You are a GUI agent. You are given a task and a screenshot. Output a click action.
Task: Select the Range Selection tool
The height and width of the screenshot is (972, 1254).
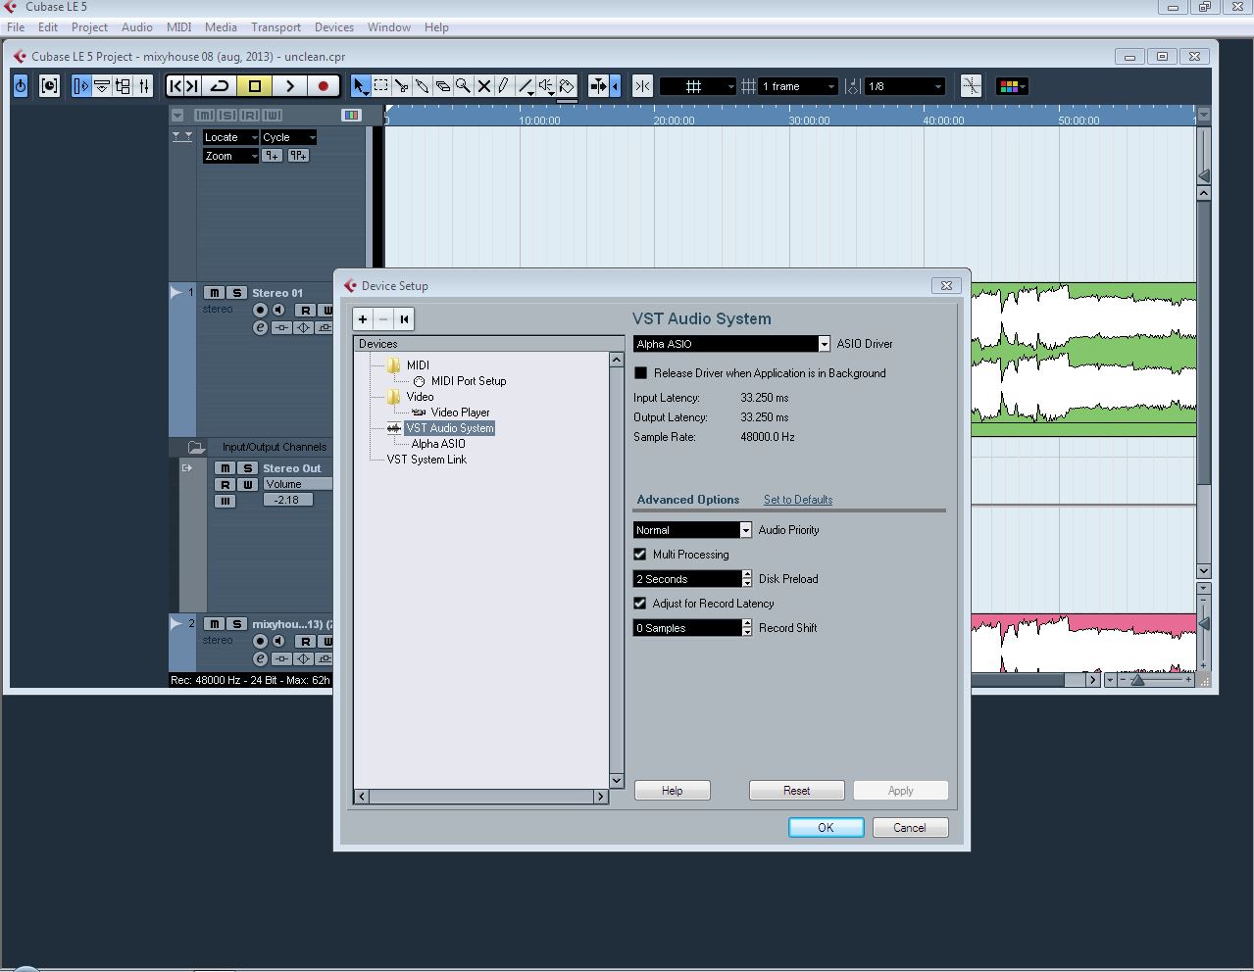click(381, 86)
